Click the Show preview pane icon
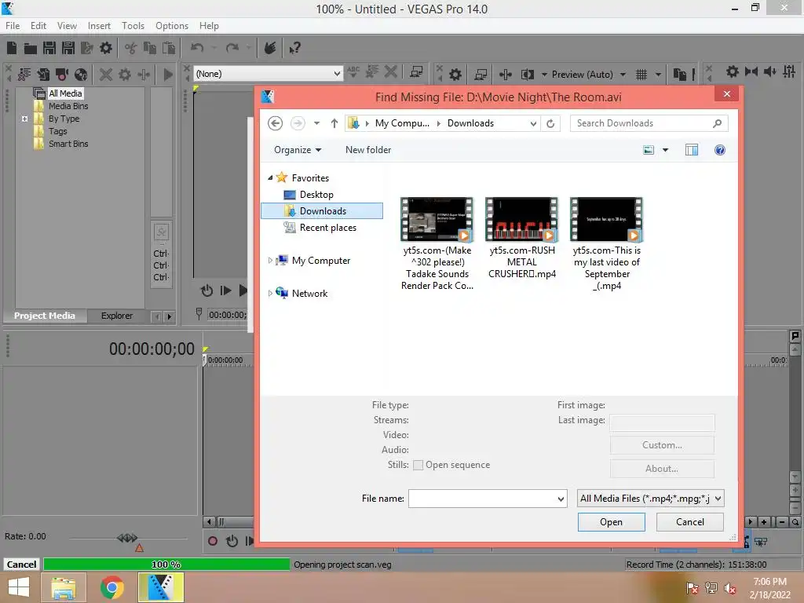804x603 pixels. (692, 150)
